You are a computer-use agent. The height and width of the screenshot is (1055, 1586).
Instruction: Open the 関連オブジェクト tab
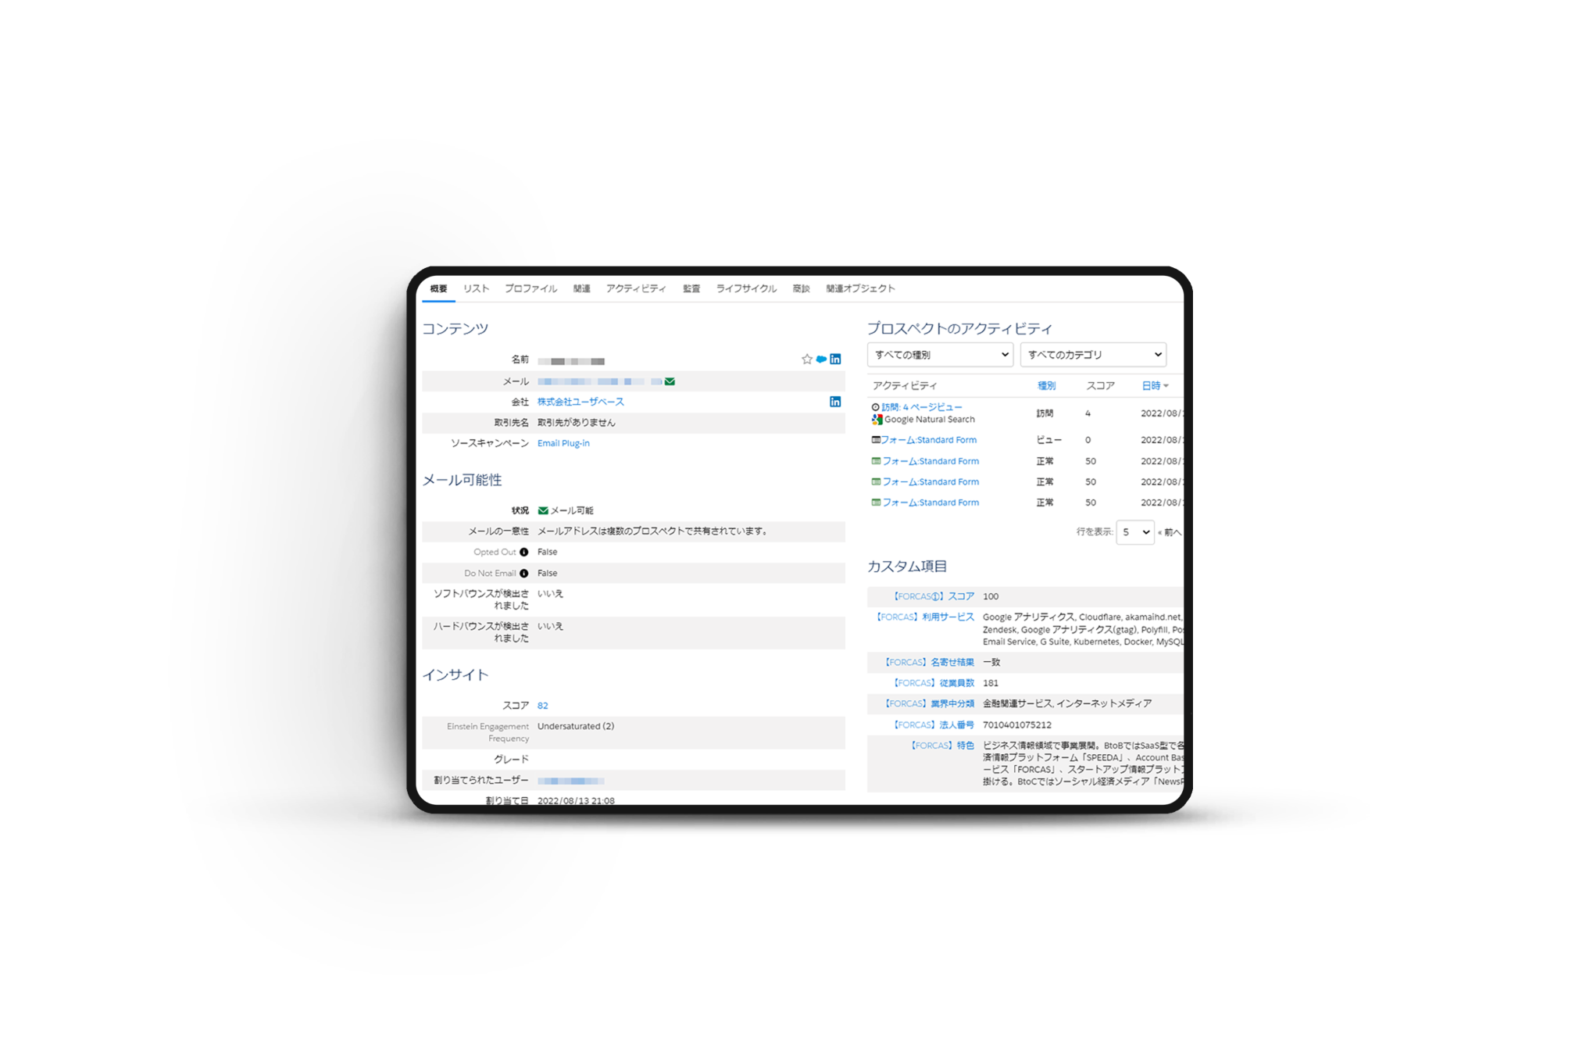pyautogui.click(x=860, y=289)
